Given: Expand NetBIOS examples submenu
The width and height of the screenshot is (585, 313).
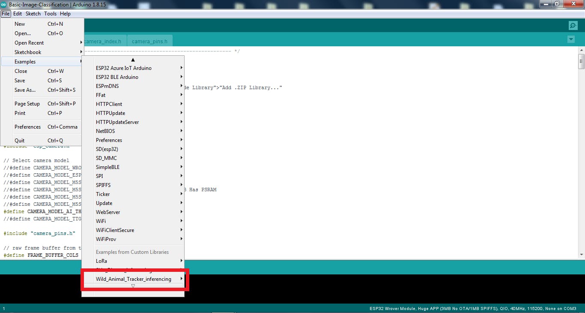Looking at the screenshot, I should (133, 131).
